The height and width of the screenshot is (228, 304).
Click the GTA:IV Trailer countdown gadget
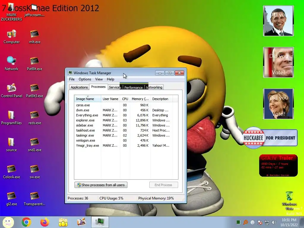click(278, 165)
